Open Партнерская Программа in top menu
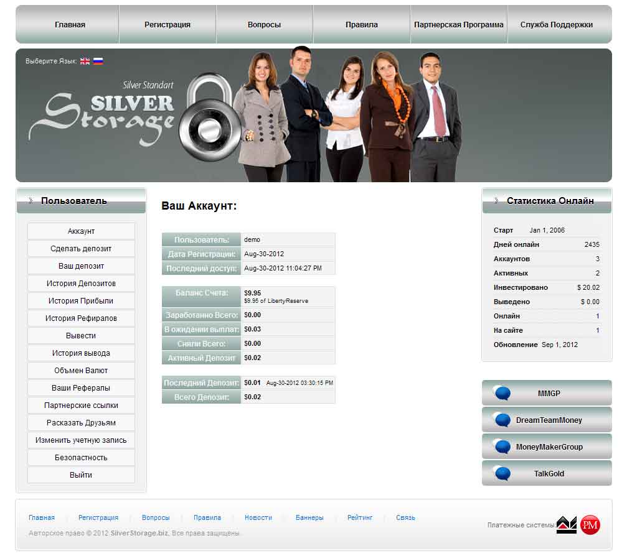 point(459,24)
